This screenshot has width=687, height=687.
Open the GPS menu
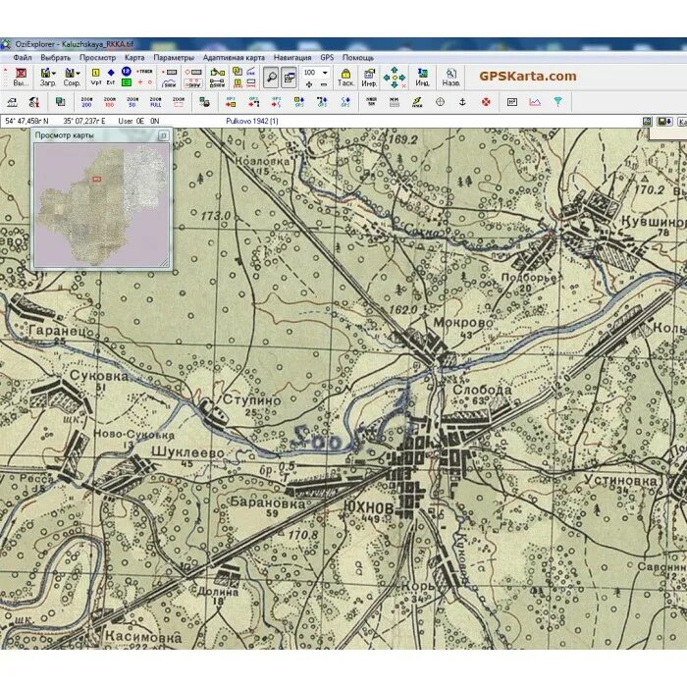327,57
